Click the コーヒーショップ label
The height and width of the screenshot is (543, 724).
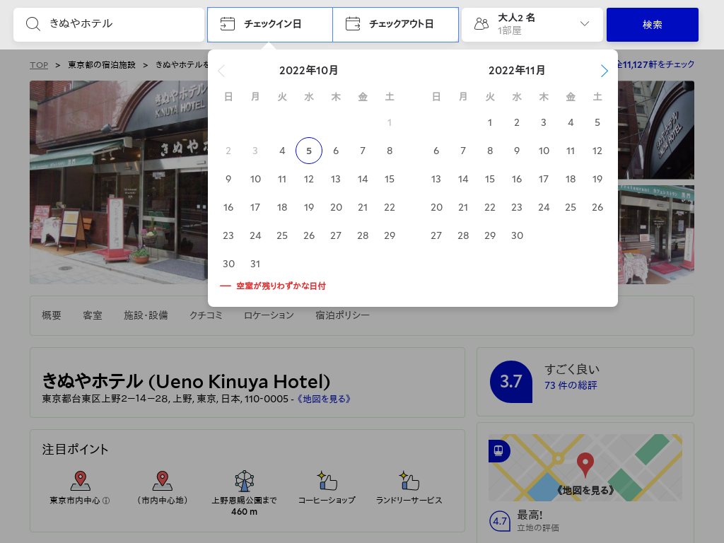pos(327,501)
